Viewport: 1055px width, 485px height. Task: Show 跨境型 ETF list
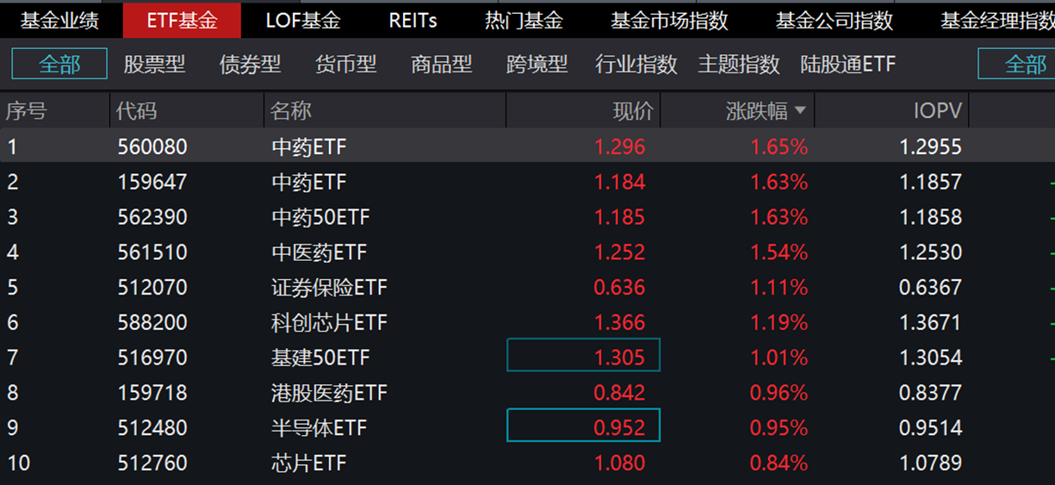[537, 64]
